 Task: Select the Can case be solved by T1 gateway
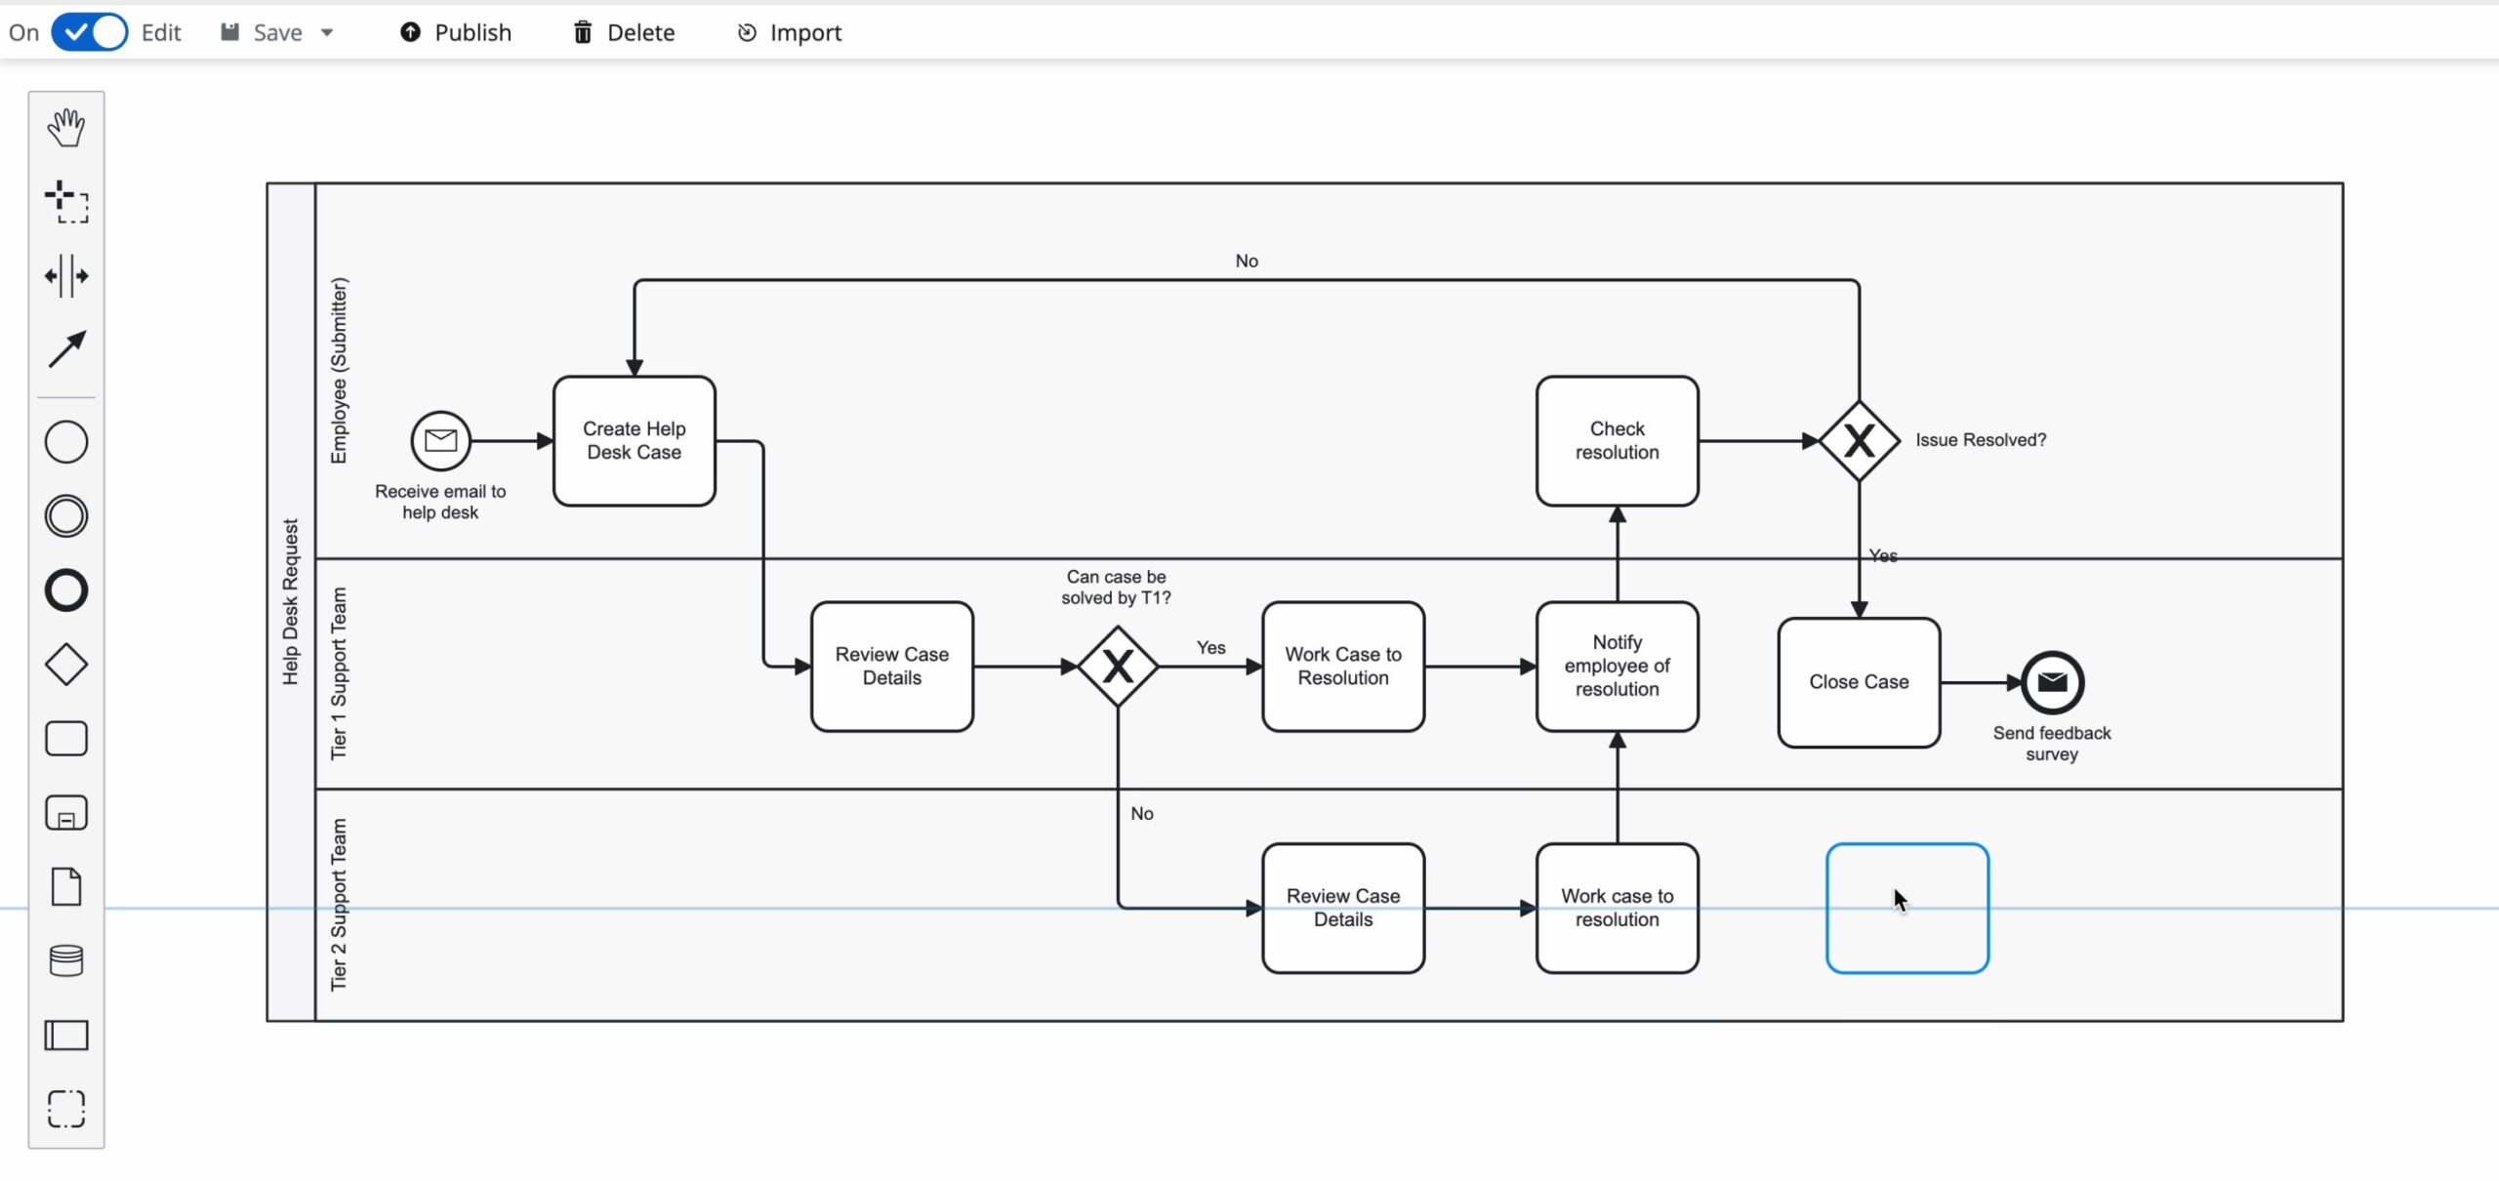click(x=1118, y=667)
